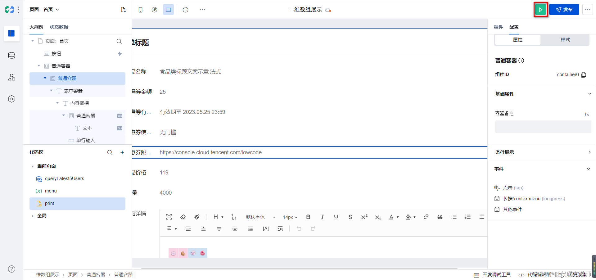Open the 页面: 首页 page dropdown
Image resolution: width=596 pixels, height=280 pixels.
coord(44,10)
